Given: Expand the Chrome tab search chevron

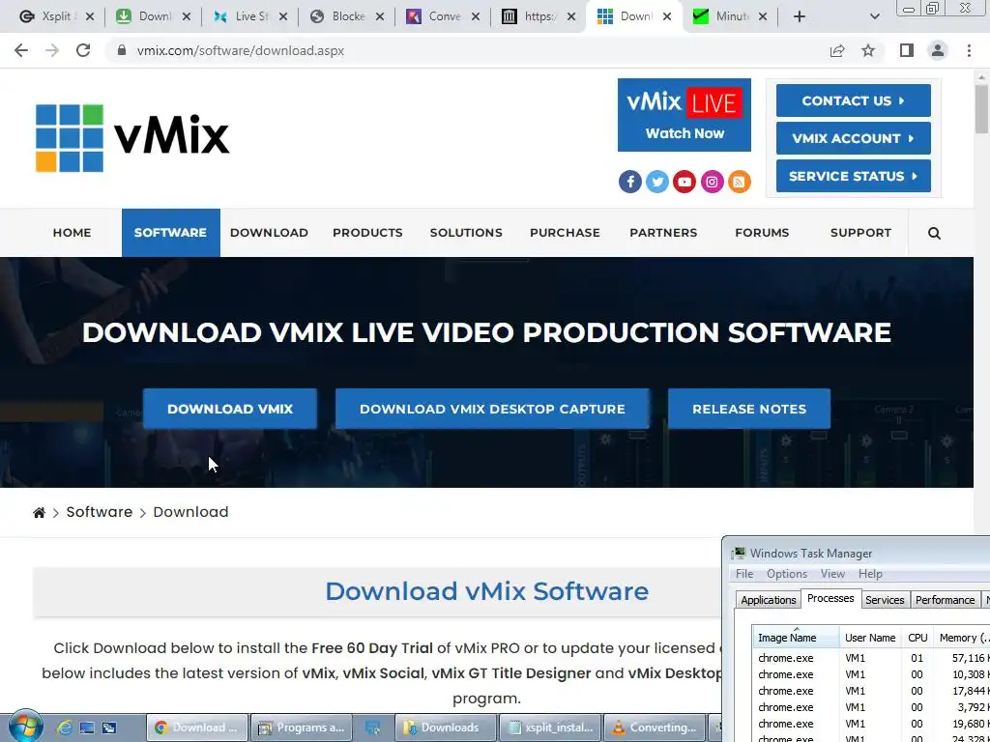Looking at the screenshot, I should click(874, 17).
